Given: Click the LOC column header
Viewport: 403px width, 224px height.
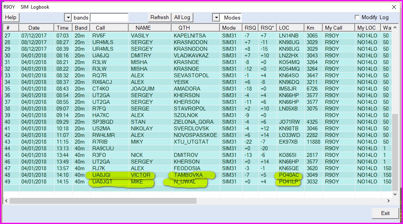Looking at the screenshot, I should tap(284, 28).
